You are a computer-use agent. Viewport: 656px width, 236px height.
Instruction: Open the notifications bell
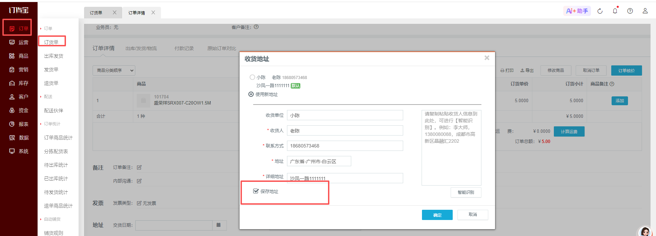pyautogui.click(x=615, y=11)
